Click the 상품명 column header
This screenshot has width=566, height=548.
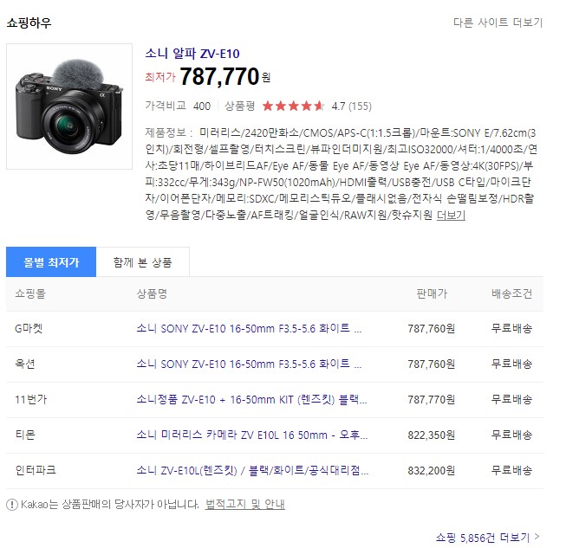coord(152,293)
